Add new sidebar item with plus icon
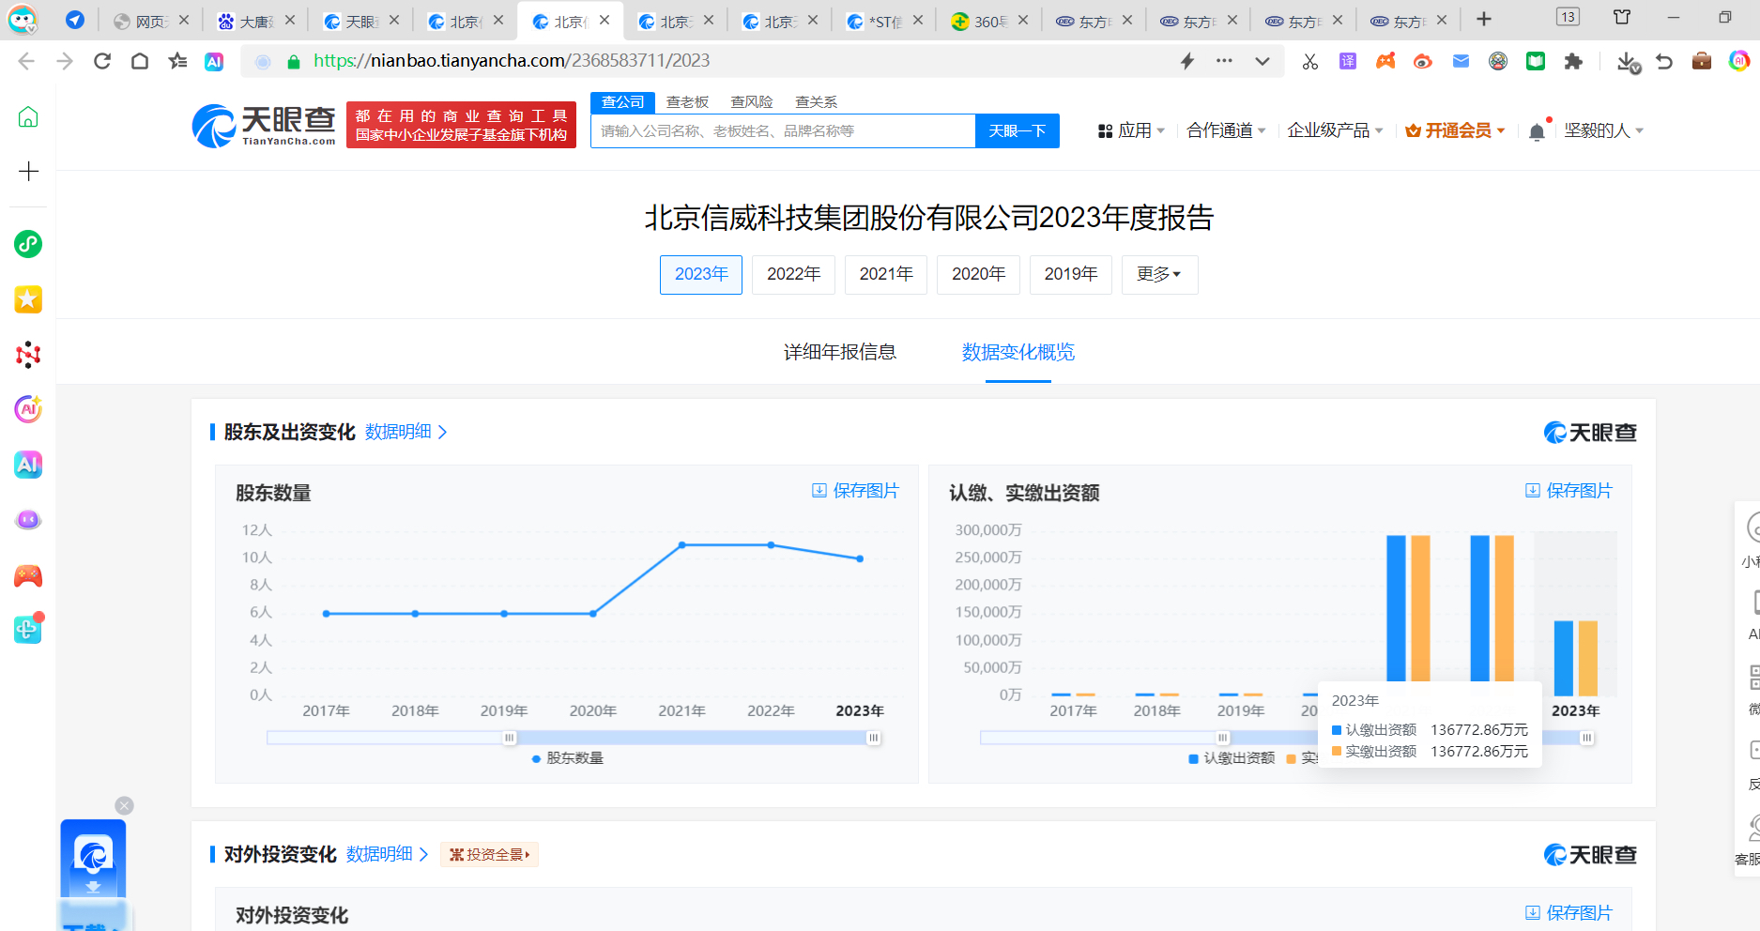1760x931 pixels. click(28, 172)
